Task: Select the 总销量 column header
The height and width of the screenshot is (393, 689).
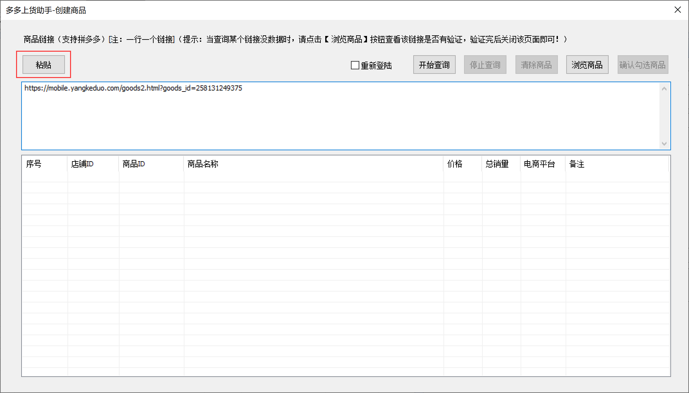Action: click(501, 164)
